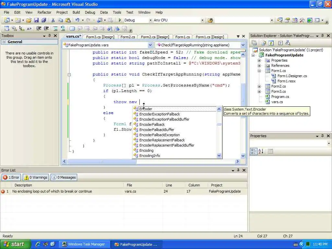This screenshot has height=249, width=332.
Task: Click the Save All icon
Action: tap(44, 20)
